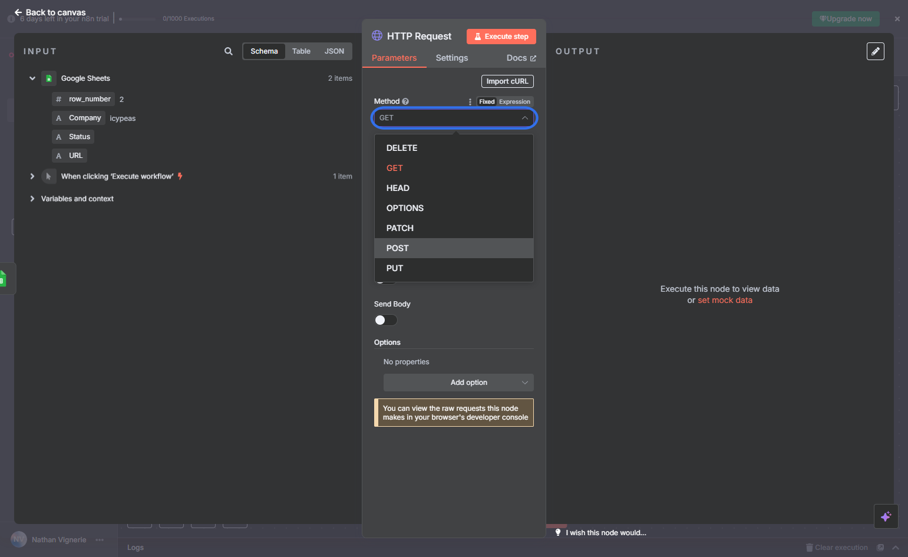Switch Method field to Expression mode
Viewport: 908px width, 557px height.
(514, 102)
